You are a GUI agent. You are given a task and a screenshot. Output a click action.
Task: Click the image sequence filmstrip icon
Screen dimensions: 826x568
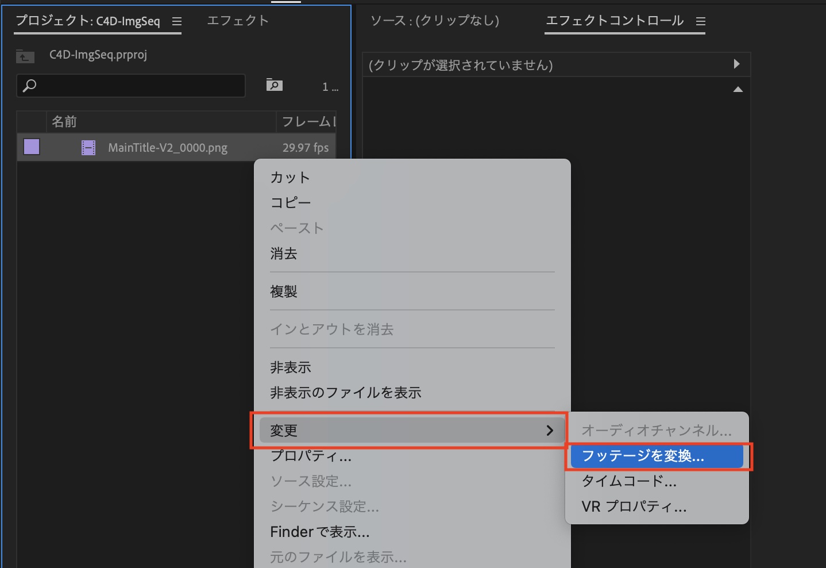pyautogui.click(x=88, y=148)
